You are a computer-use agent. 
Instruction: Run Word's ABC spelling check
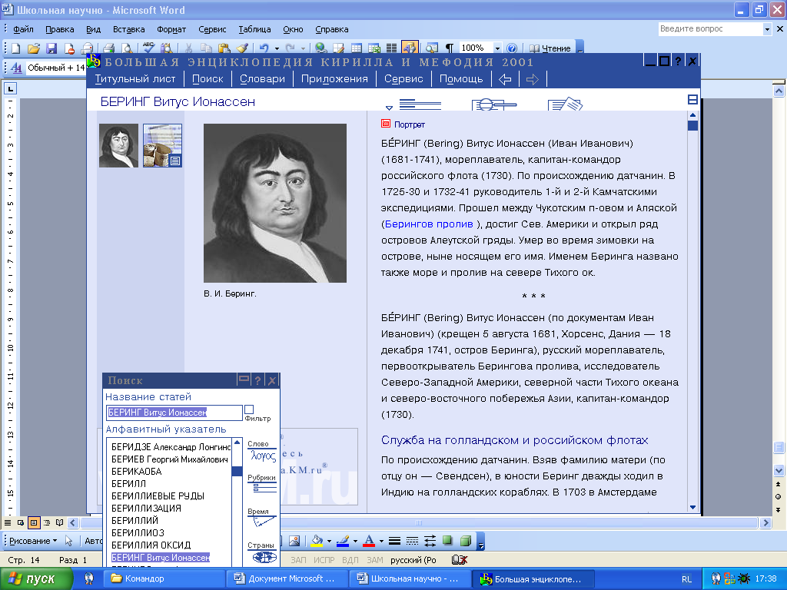coord(148,48)
